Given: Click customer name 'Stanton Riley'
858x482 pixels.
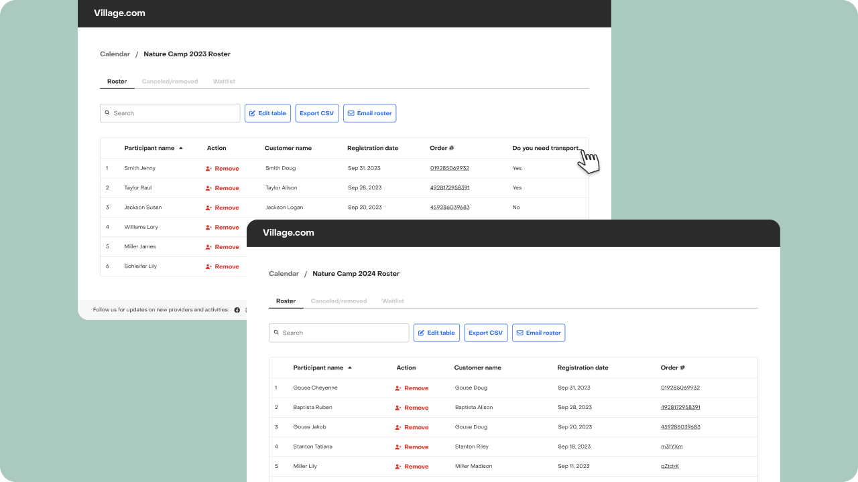Looking at the screenshot, I should click(473, 447).
